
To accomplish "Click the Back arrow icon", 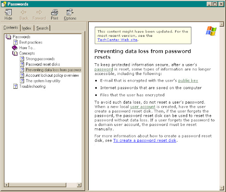I will pos(24,12).
